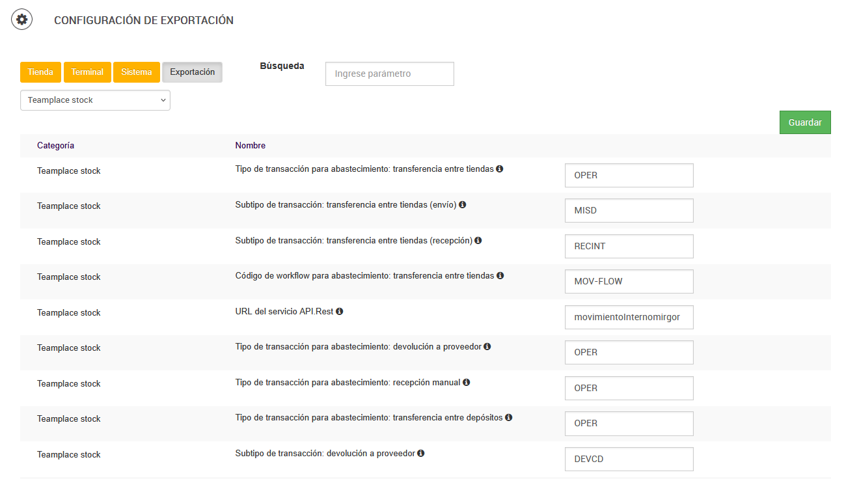846x479 pixels.
Task: Click the MOV-FLOW workflow code field
Action: click(629, 282)
